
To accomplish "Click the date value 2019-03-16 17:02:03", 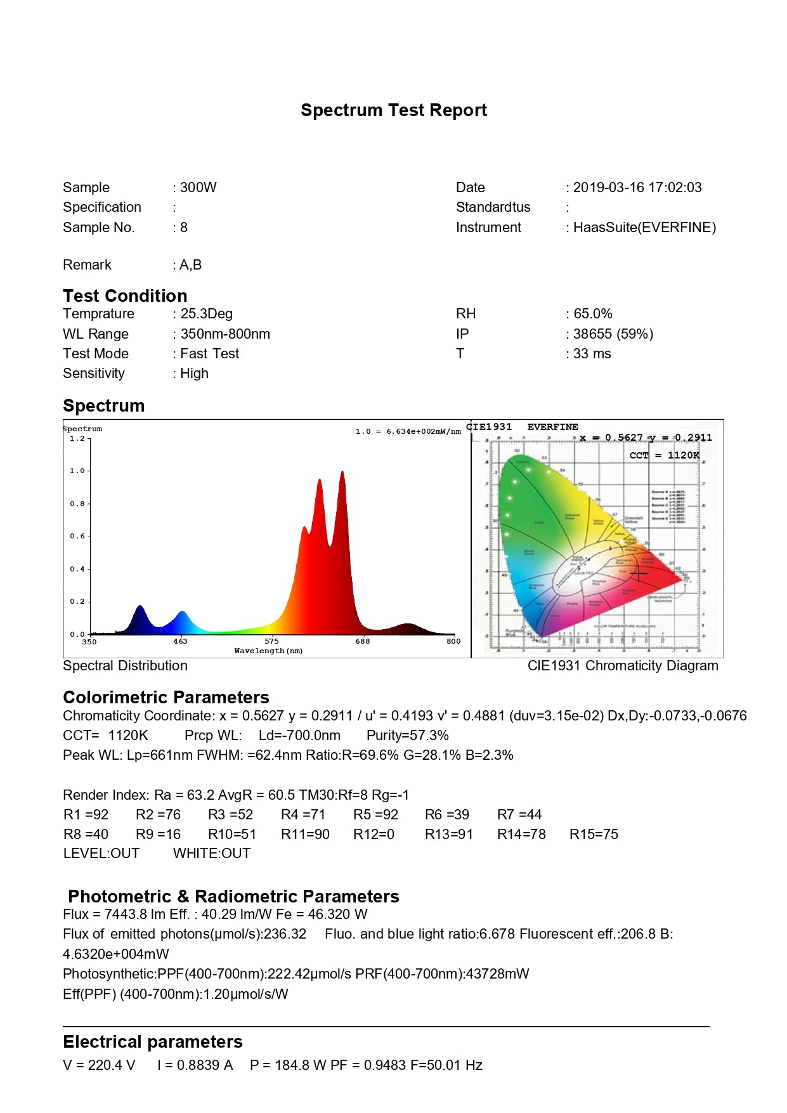I will click(637, 188).
